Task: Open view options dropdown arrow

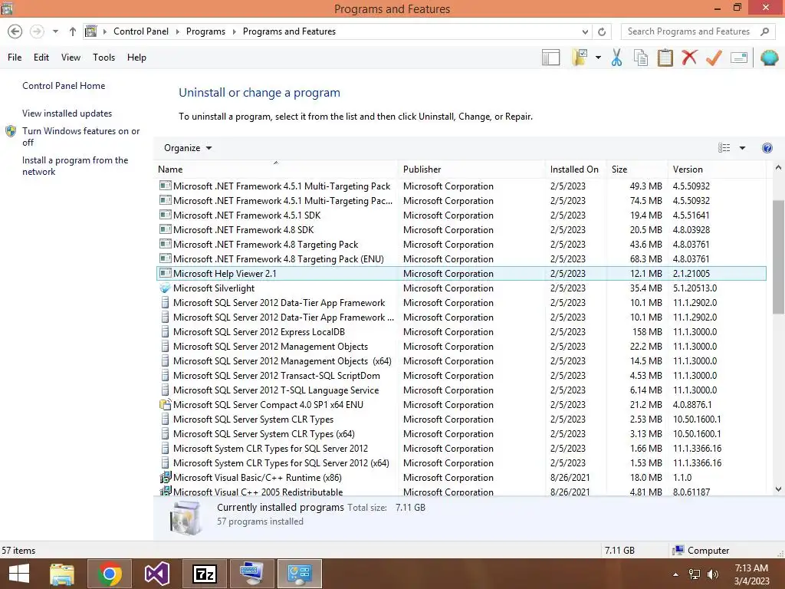Action: [742, 148]
